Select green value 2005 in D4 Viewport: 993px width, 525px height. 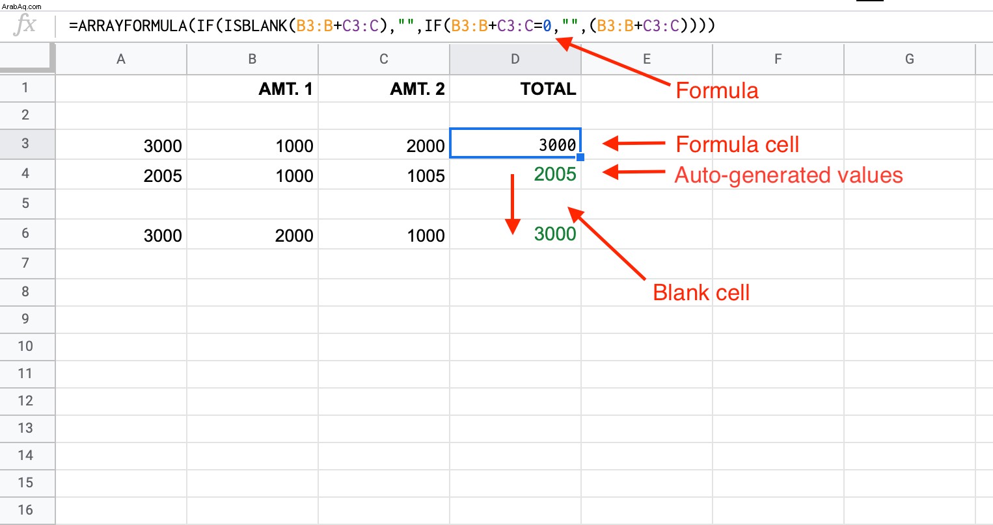click(x=555, y=174)
